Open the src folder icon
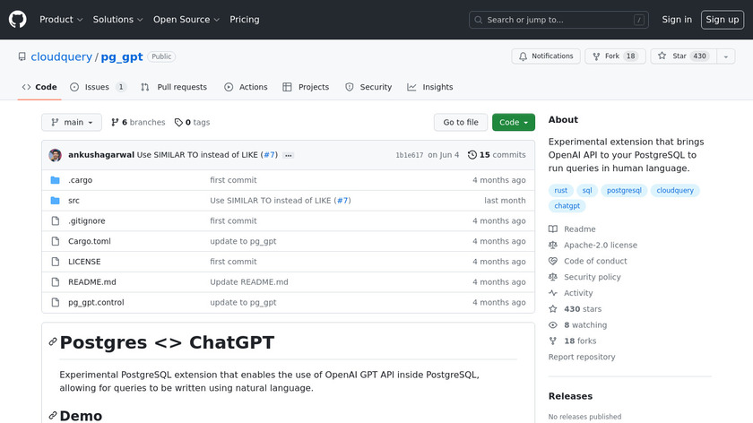This screenshot has height=423, width=753. pos(56,201)
